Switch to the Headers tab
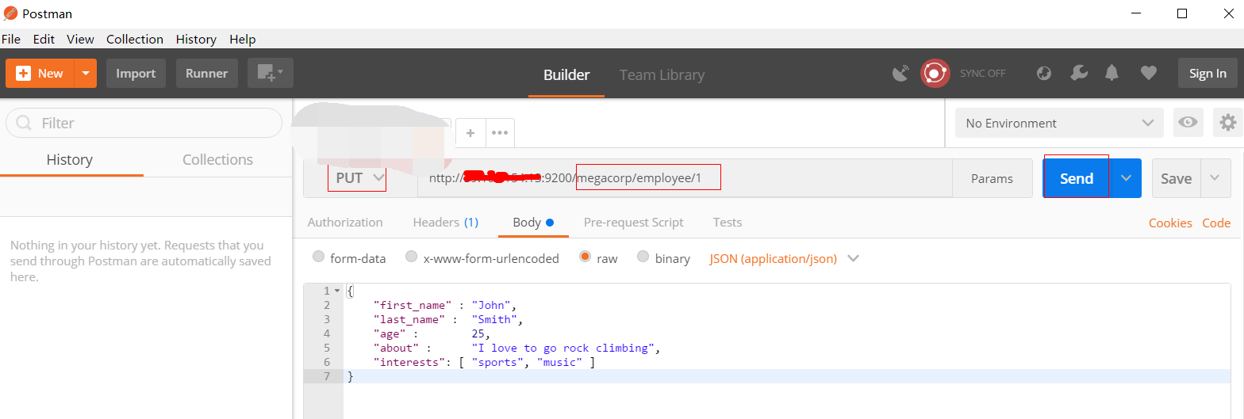This screenshot has width=1244, height=419. pyautogui.click(x=445, y=223)
